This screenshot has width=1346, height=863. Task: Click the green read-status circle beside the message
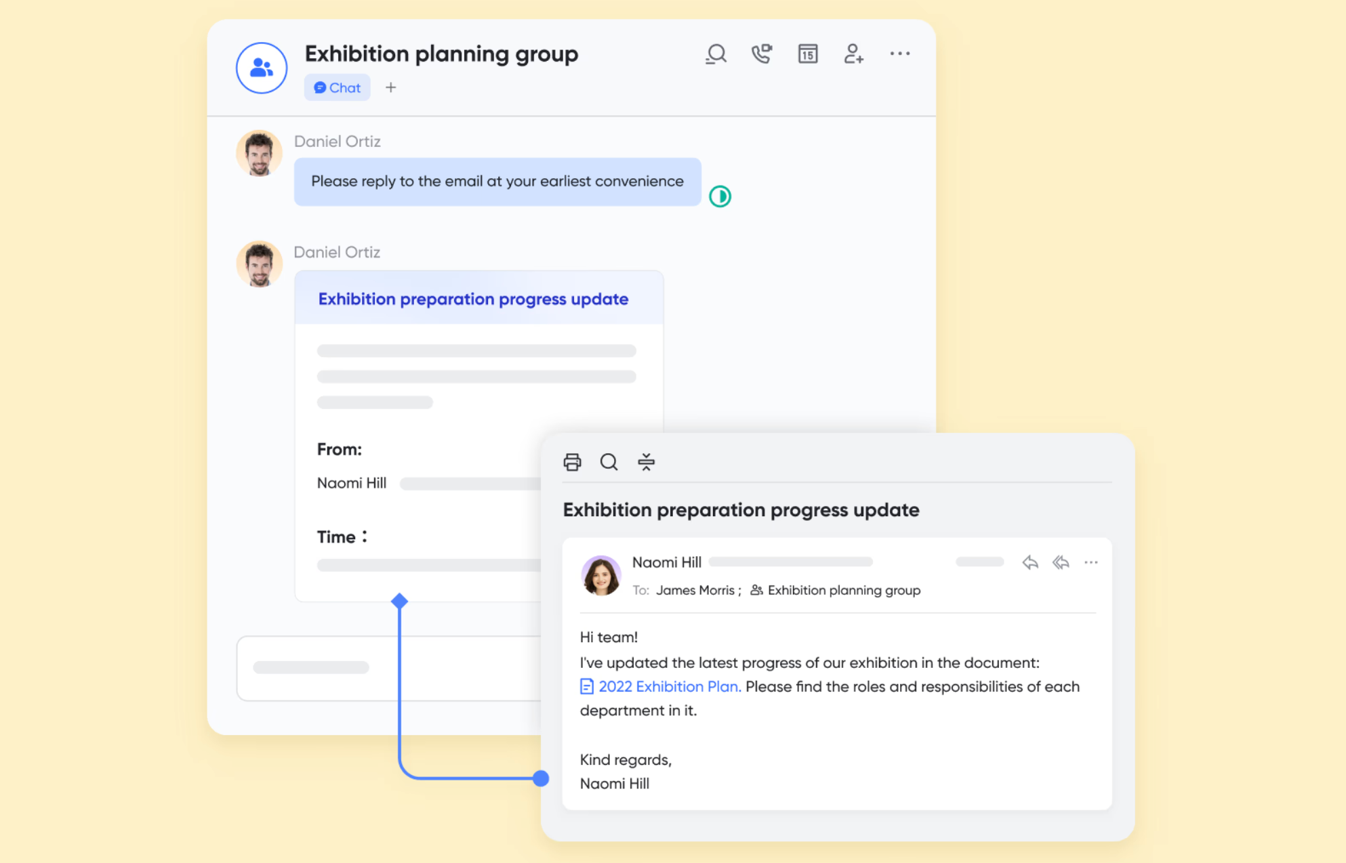click(720, 196)
